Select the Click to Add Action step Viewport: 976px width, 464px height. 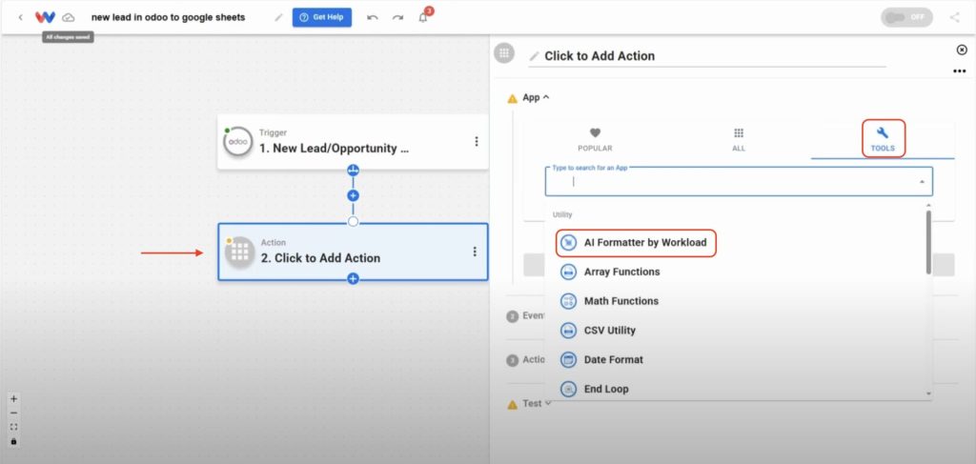pos(353,252)
